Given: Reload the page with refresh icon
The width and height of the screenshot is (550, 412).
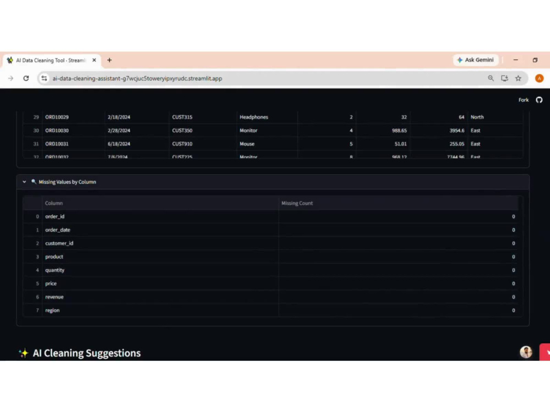Looking at the screenshot, I should (x=26, y=78).
